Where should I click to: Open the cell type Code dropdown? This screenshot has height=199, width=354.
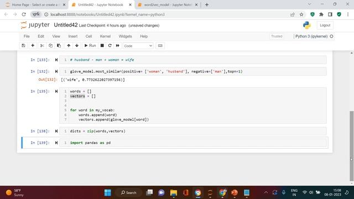138,46
